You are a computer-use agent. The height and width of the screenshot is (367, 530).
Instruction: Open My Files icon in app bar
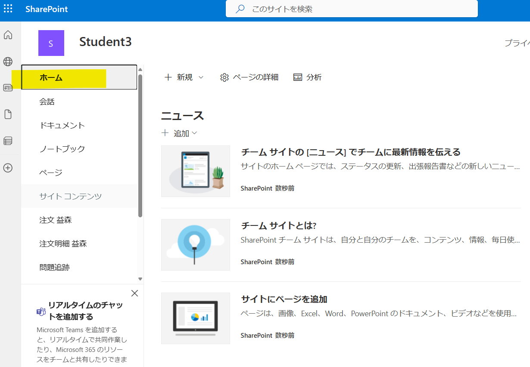[x=8, y=114]
